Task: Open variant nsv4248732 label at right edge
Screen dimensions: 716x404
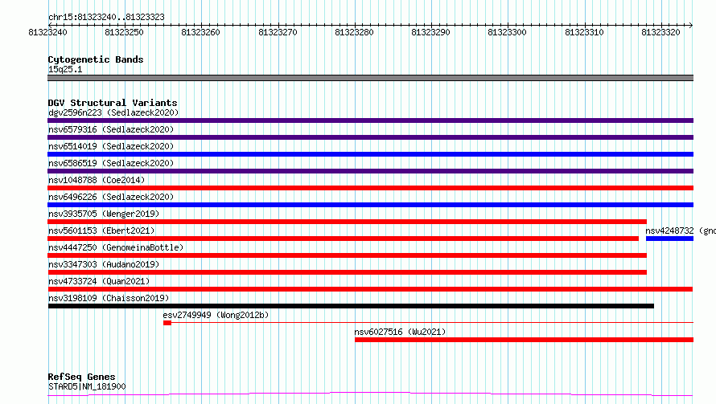Action: [x=681, y=231]
